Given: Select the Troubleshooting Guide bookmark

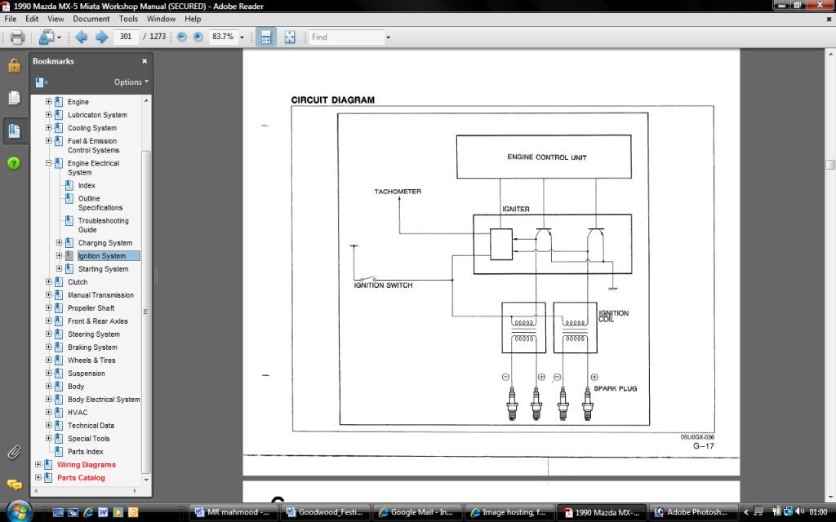Looking at the screenshot, I should pyautogui.click(x=103, y=225).
